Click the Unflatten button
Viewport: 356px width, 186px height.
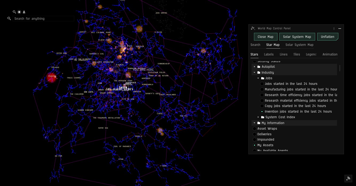click(328, 37)
